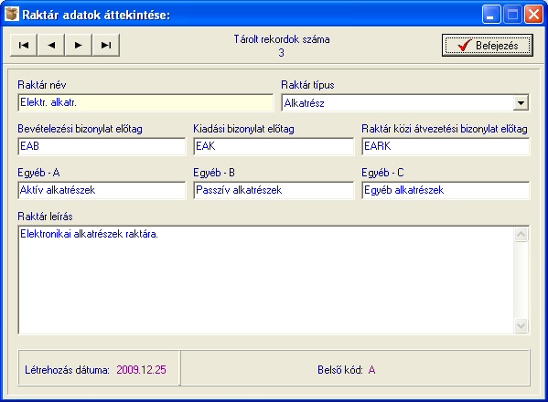Image resolution: width=548 pixels, height=402 pixels.
Task: Jump to the last record
Action: coord(106,45)
